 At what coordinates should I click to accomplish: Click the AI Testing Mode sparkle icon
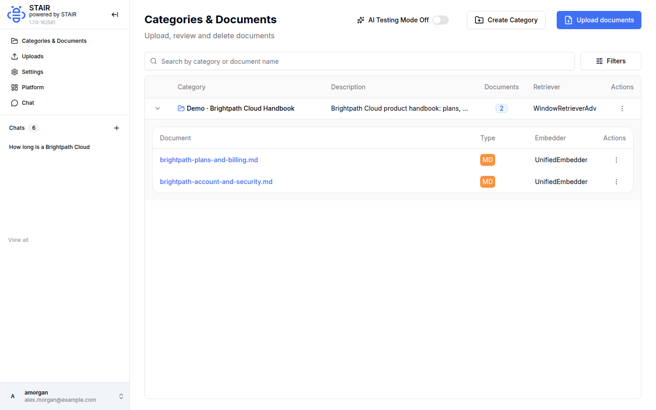click(x=361, y=20)
